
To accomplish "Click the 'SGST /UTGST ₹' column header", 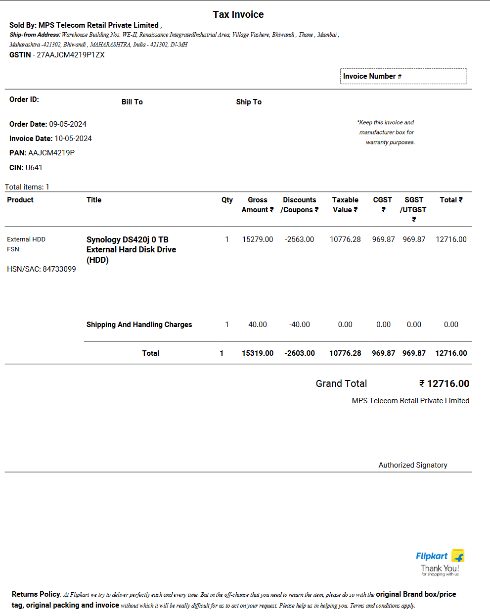I will pyautogui.click(x=413, y=209).
